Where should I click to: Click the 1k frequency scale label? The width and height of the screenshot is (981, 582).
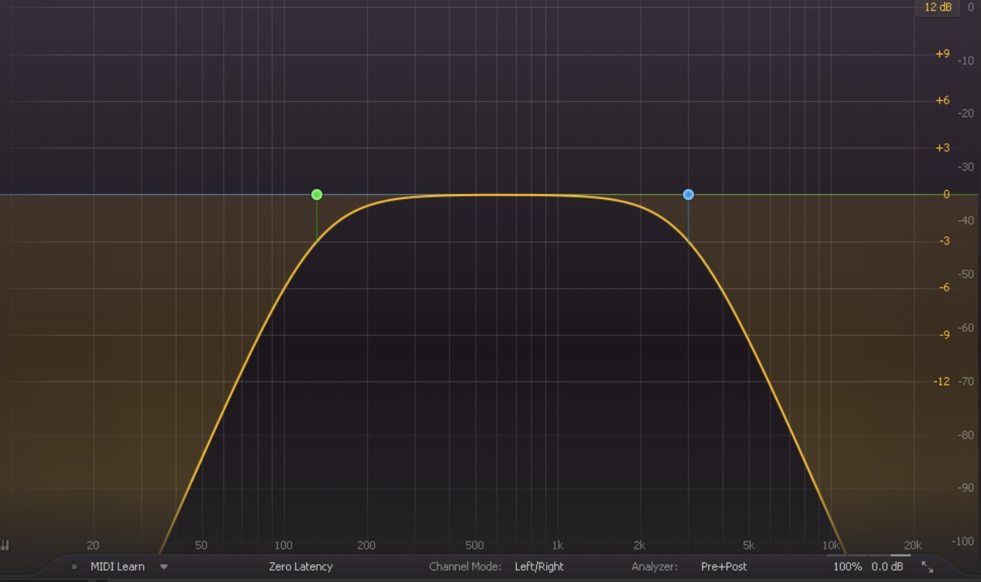pos(557,546)
